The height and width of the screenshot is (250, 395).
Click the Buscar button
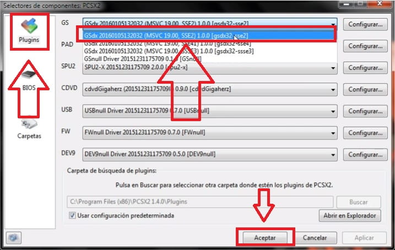pyautogui.click(x=359, y=202)
